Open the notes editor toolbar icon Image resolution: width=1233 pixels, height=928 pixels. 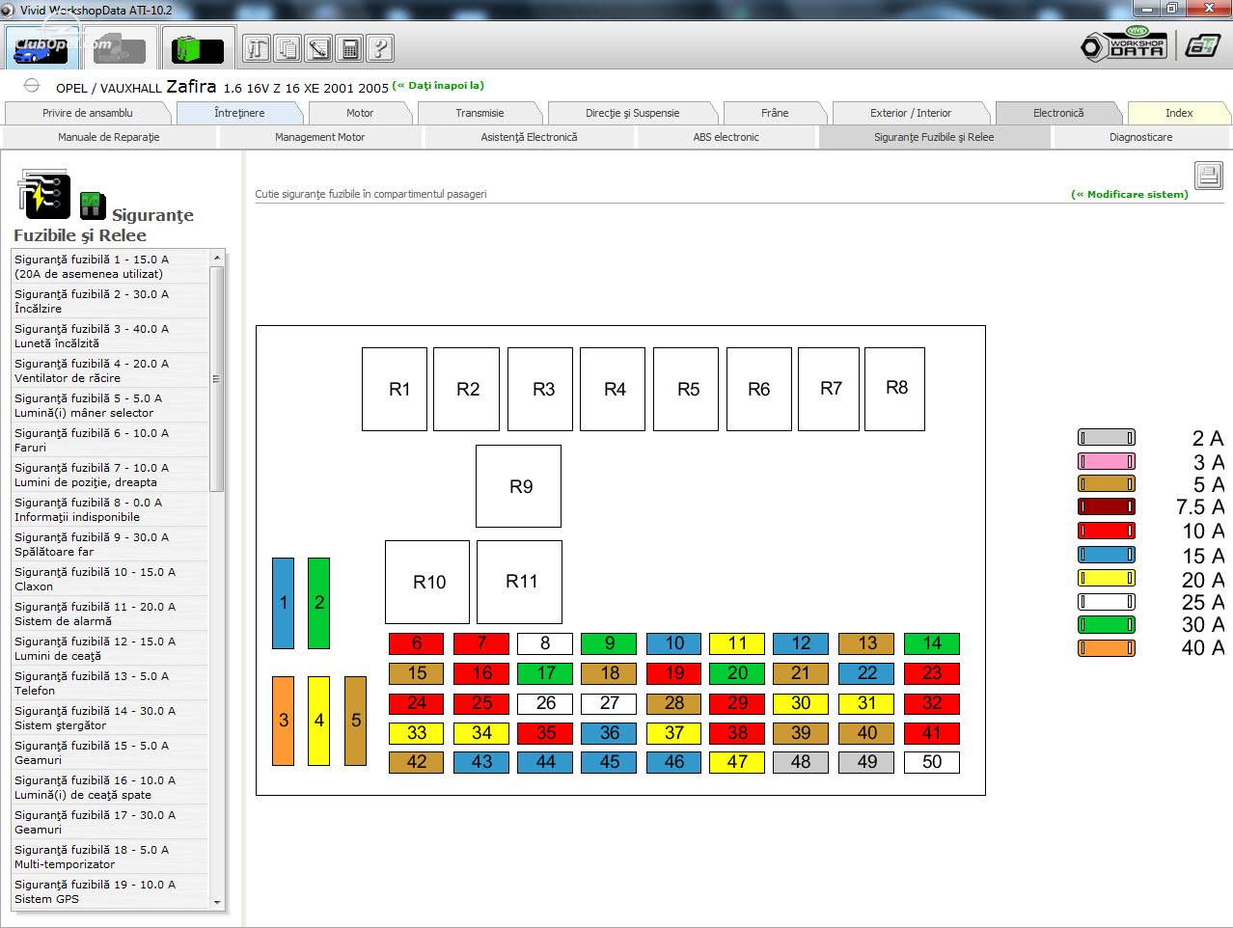318,48
